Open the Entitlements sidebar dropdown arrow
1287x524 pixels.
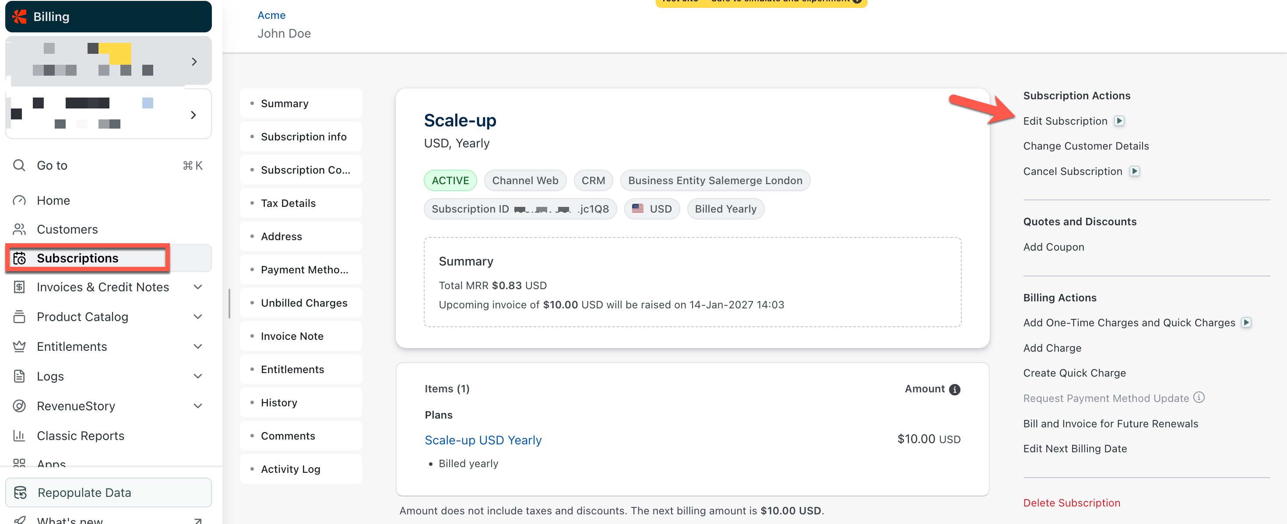(x=198, y=346)
